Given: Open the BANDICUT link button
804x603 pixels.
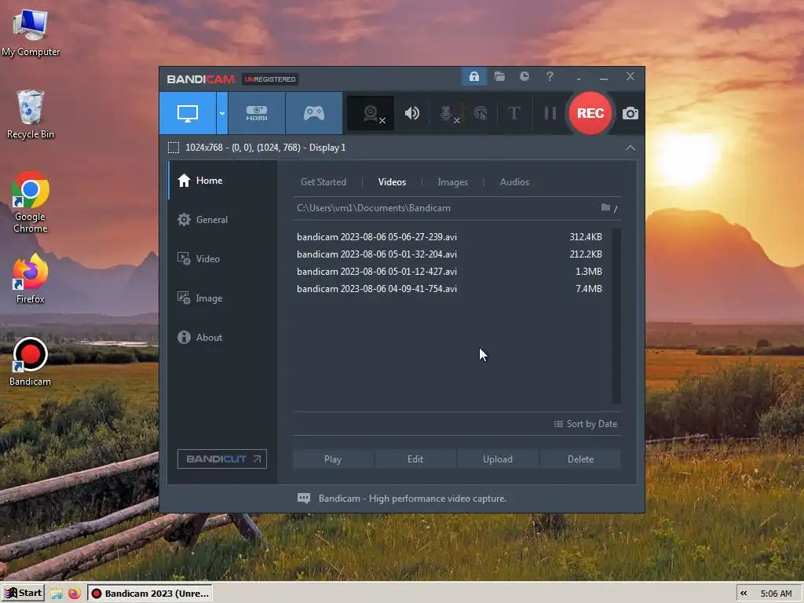Looking at the screenshot, I should (222, 459).
